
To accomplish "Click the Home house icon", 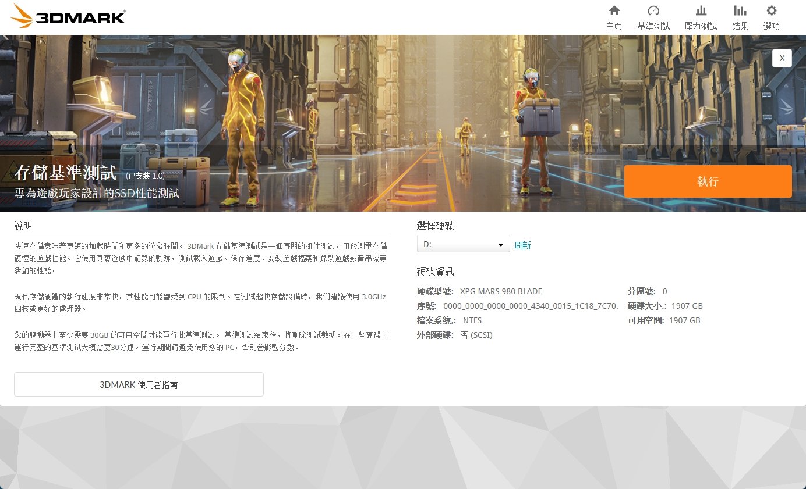I will (x=614, y=10).
